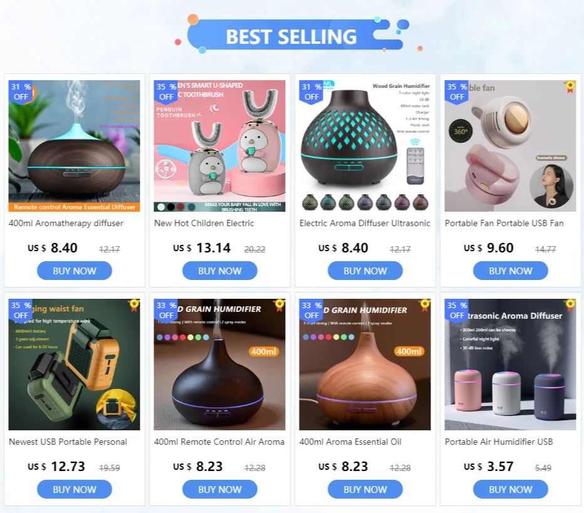Click the 360° icon on portable fan image
The height and width of the screenshot is (513, 584).
(461, 131)
